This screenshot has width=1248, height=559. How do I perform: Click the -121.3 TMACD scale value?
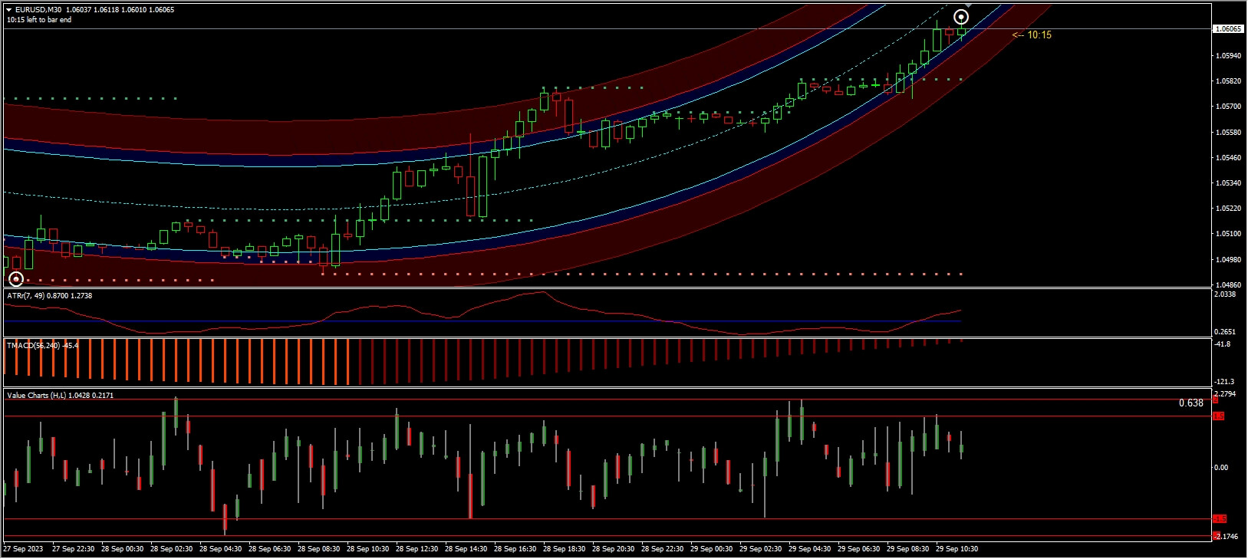(x=1224, y=382)
